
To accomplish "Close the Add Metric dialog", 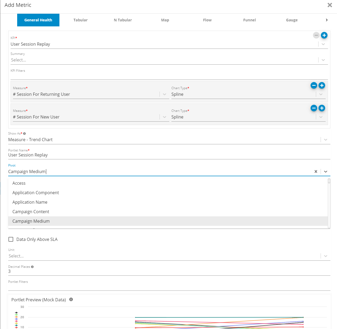I will click(x=330, y=5).
